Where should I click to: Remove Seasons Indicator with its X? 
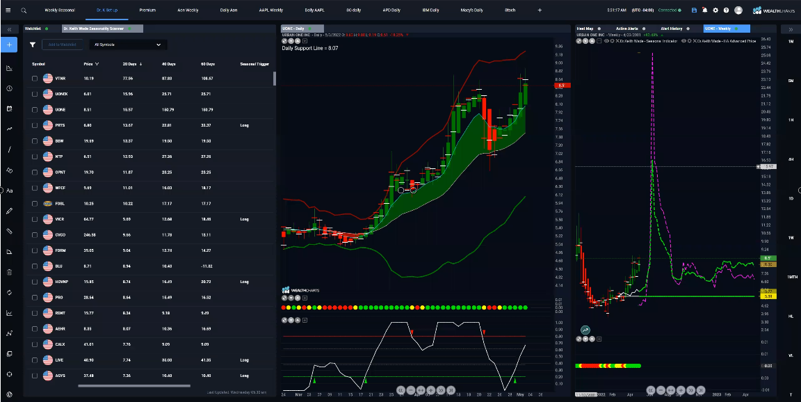tap(617, 40)
